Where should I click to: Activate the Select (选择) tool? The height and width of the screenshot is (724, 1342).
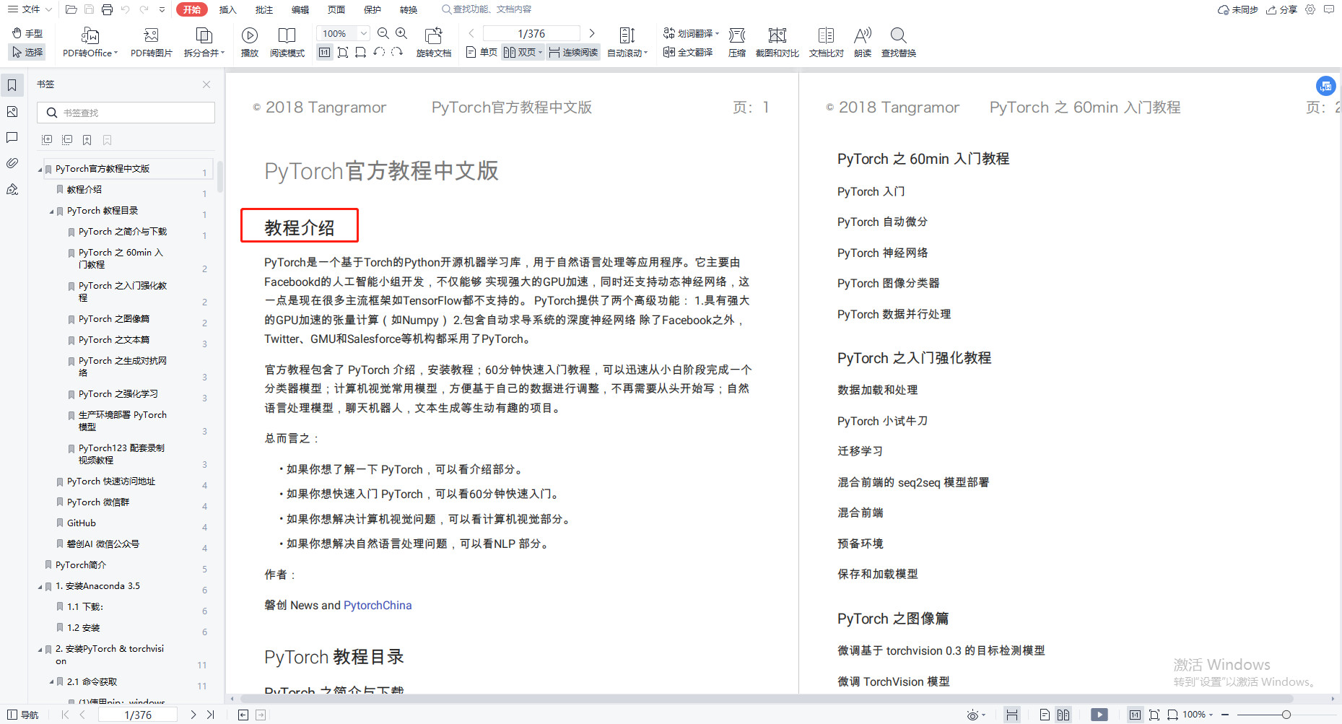tap(27, 52)
